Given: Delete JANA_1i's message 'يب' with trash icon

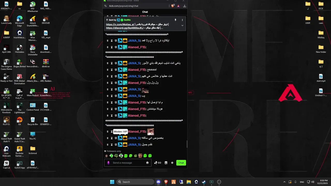Looking at the screenshot, I should coord(108,96).
